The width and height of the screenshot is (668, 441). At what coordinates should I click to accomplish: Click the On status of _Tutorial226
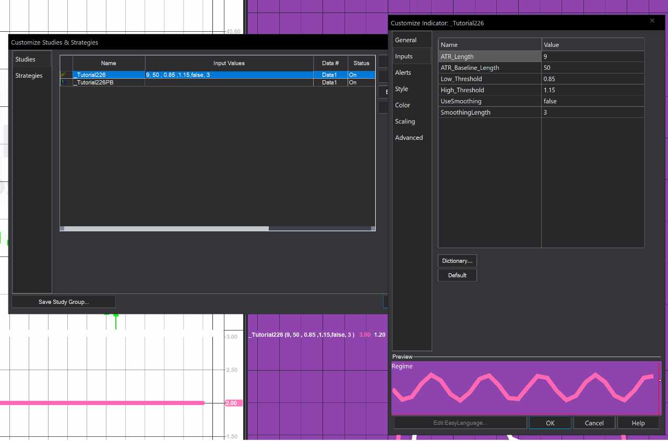(361, 75)
